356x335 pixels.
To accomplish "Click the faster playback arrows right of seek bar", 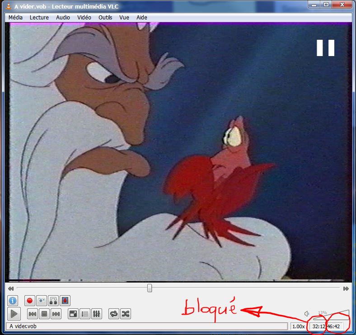I will [346, 288].
